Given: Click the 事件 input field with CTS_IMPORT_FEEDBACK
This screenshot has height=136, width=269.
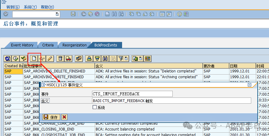Looking at the screenshot, I should tap(132, 94).
